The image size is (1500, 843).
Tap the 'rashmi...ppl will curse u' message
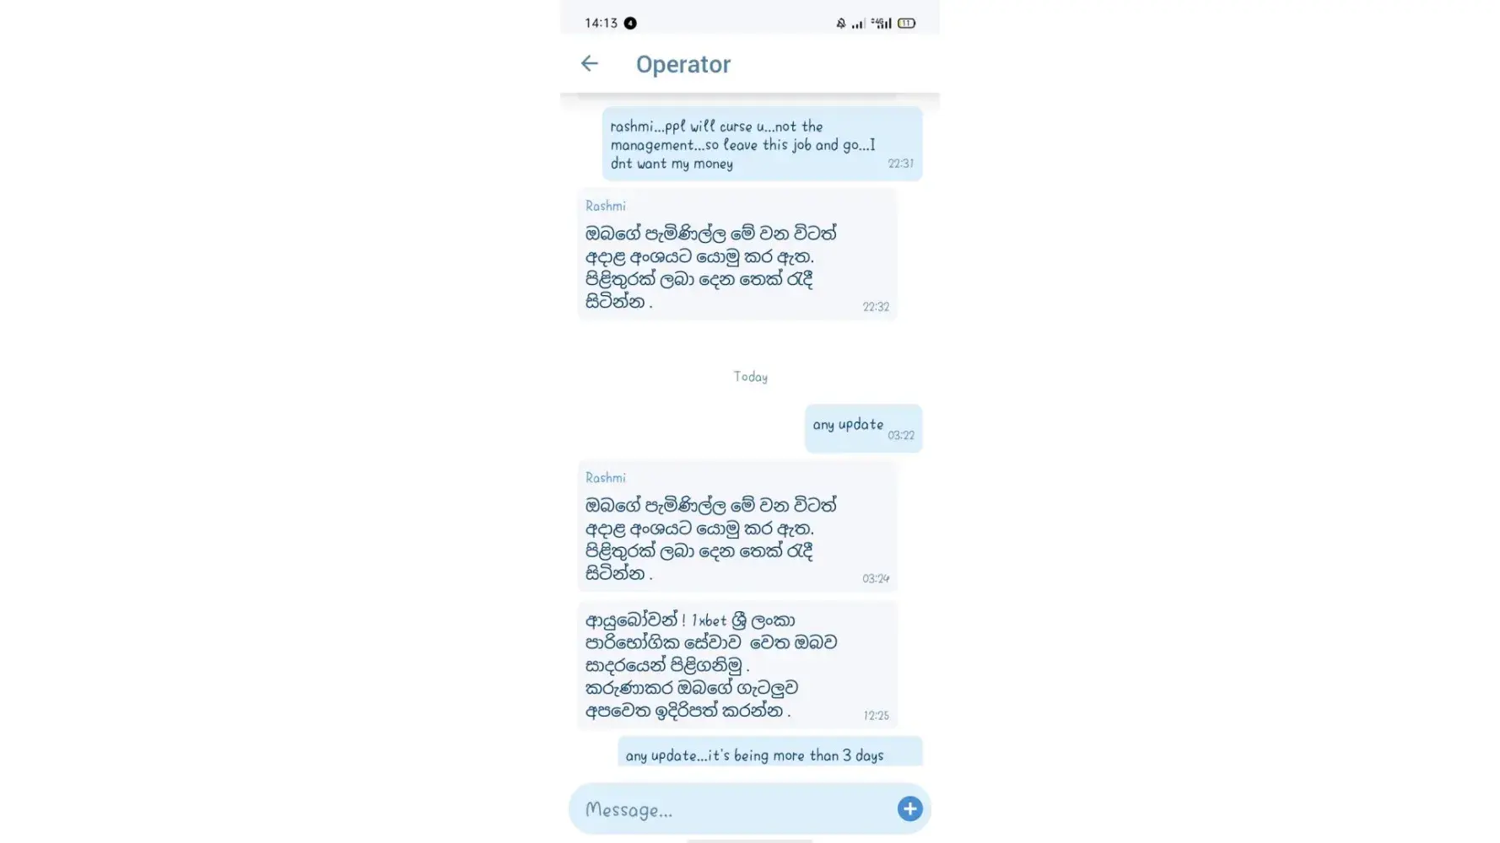(762, 144)
